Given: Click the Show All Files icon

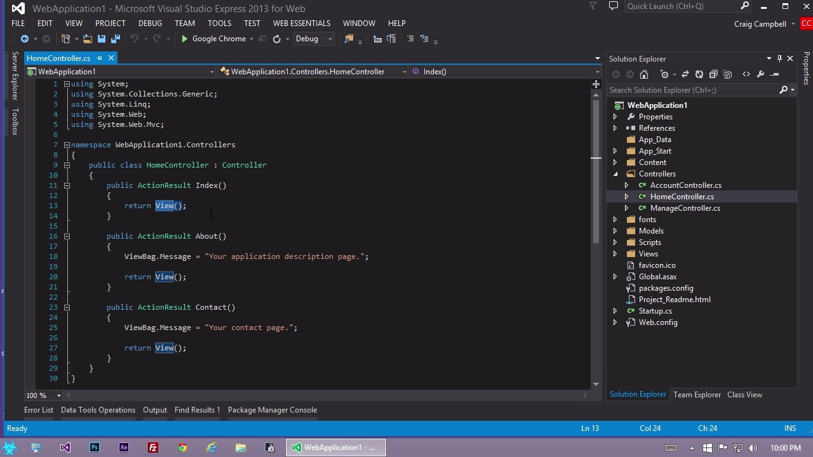Looking at the screenshot, I should pos(727,74).
